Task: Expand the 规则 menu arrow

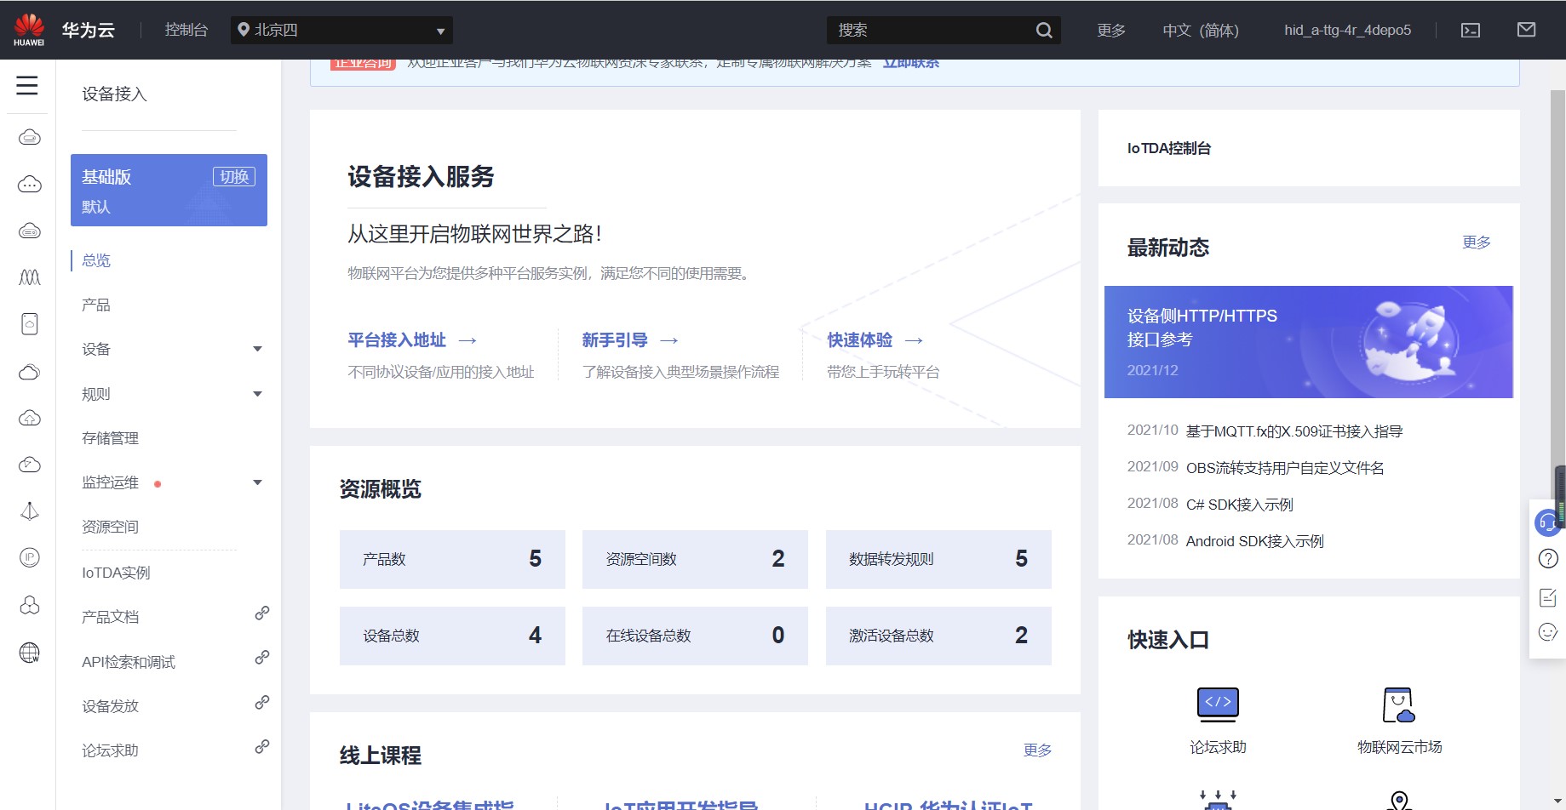Action: tap(257, 394)
